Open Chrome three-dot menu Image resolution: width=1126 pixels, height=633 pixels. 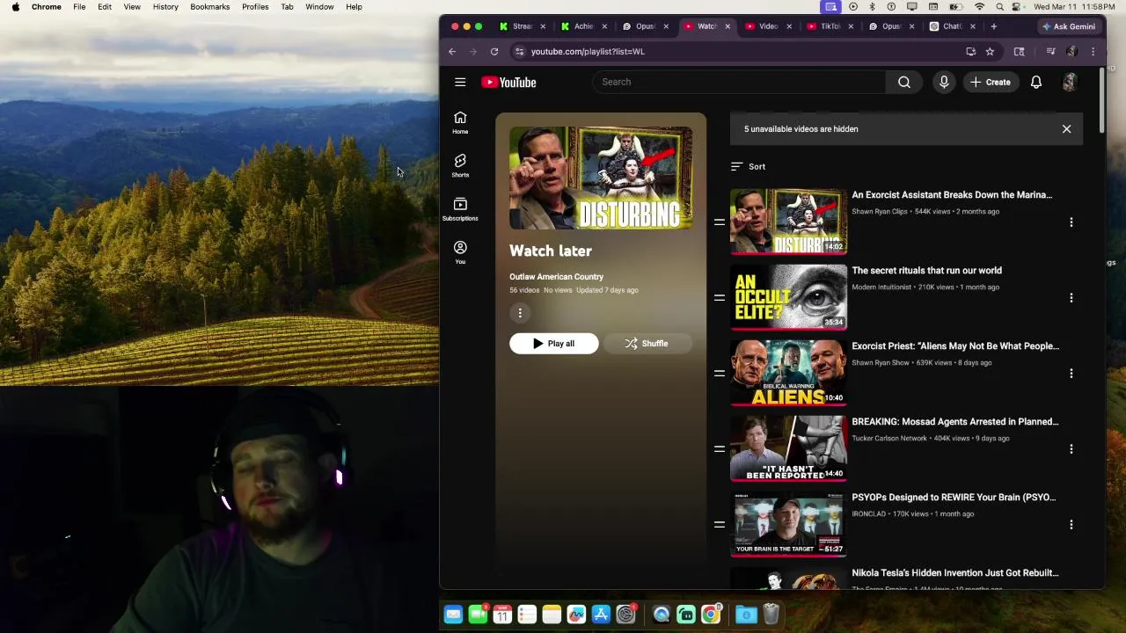tap(1093, 51)
